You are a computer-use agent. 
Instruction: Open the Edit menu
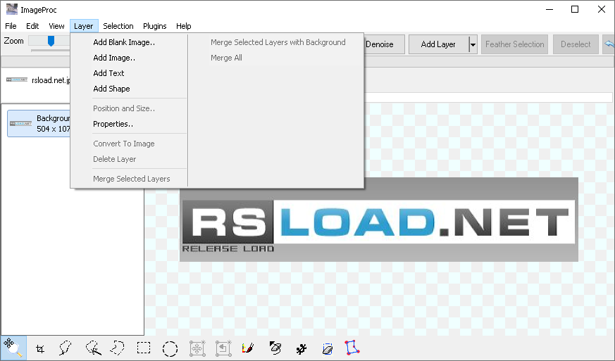[32, 26]
